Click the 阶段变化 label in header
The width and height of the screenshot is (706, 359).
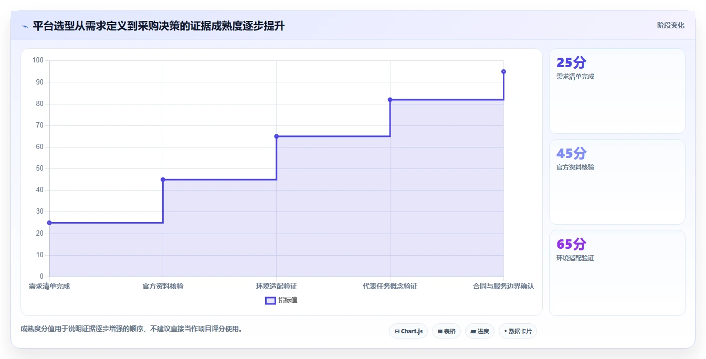(x=670, y=25)
